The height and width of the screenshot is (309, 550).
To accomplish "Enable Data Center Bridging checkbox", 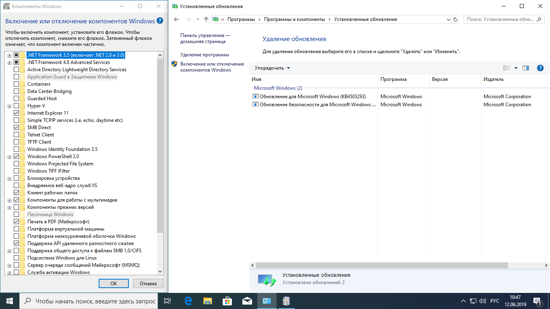I will click(16, 91).
